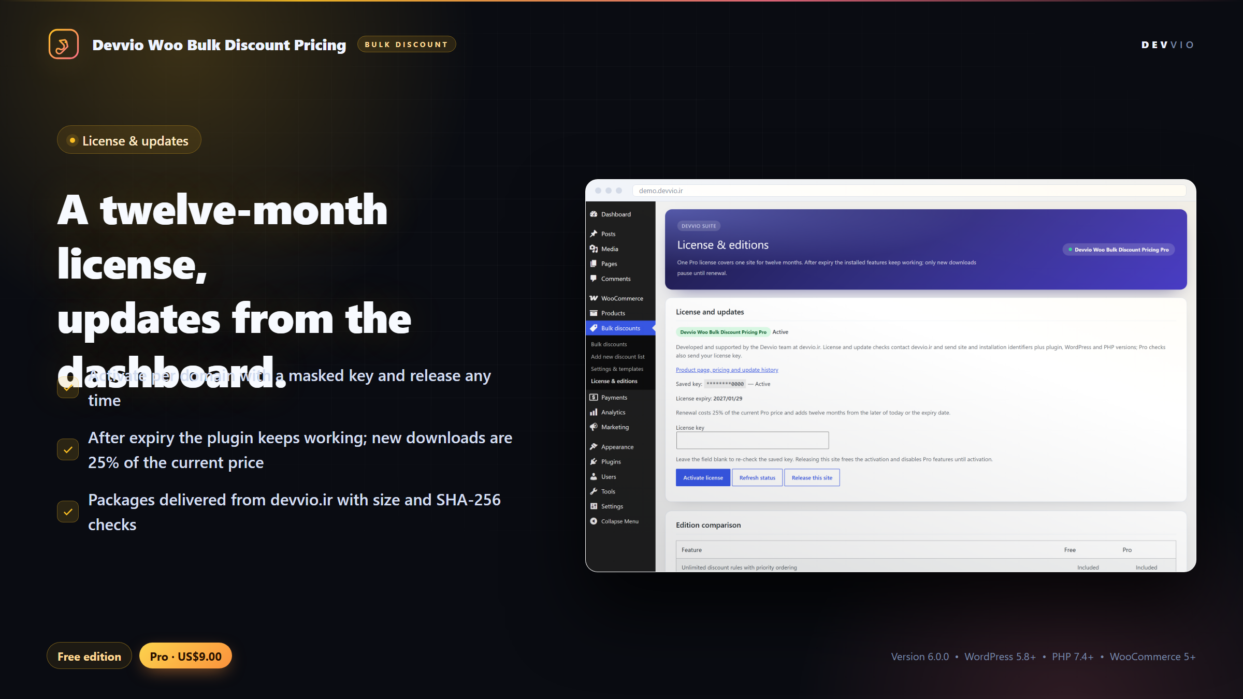Viewport: 1243px width, 699px height.
Task: Click the 'License expiry: 2027/01/29' text
Action: [709, 399]
